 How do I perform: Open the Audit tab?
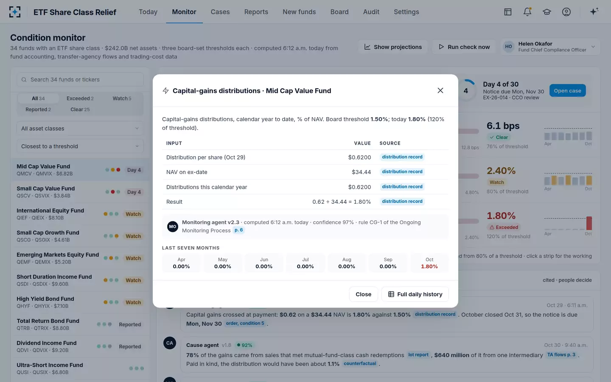click(371, 12)
